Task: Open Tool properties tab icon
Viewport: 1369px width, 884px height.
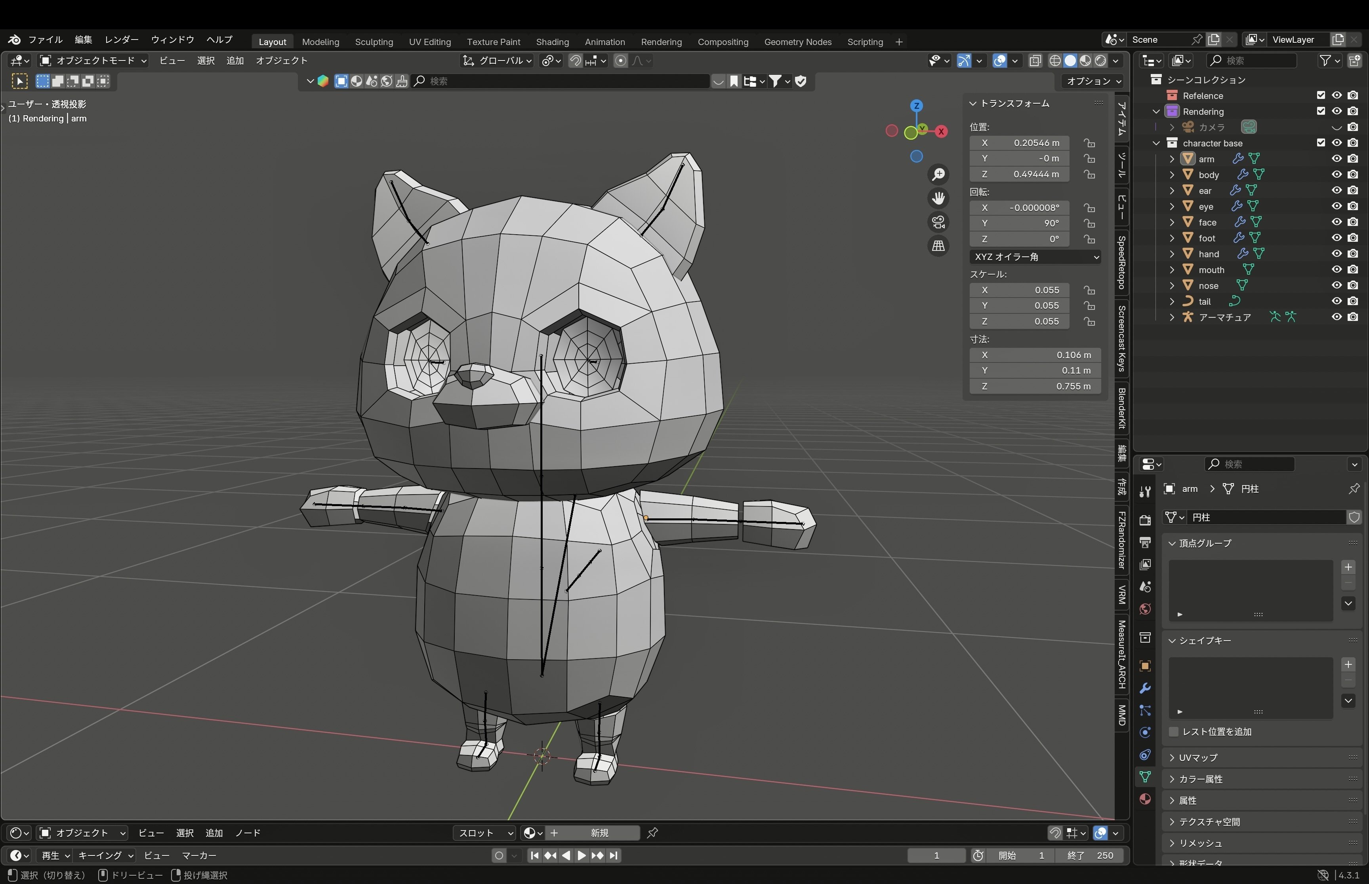Action: 1145,492
